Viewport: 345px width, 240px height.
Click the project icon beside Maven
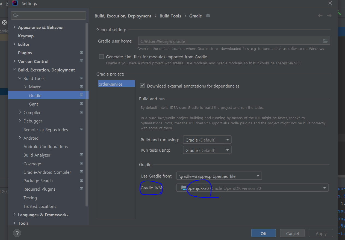[x=81, y=86]
